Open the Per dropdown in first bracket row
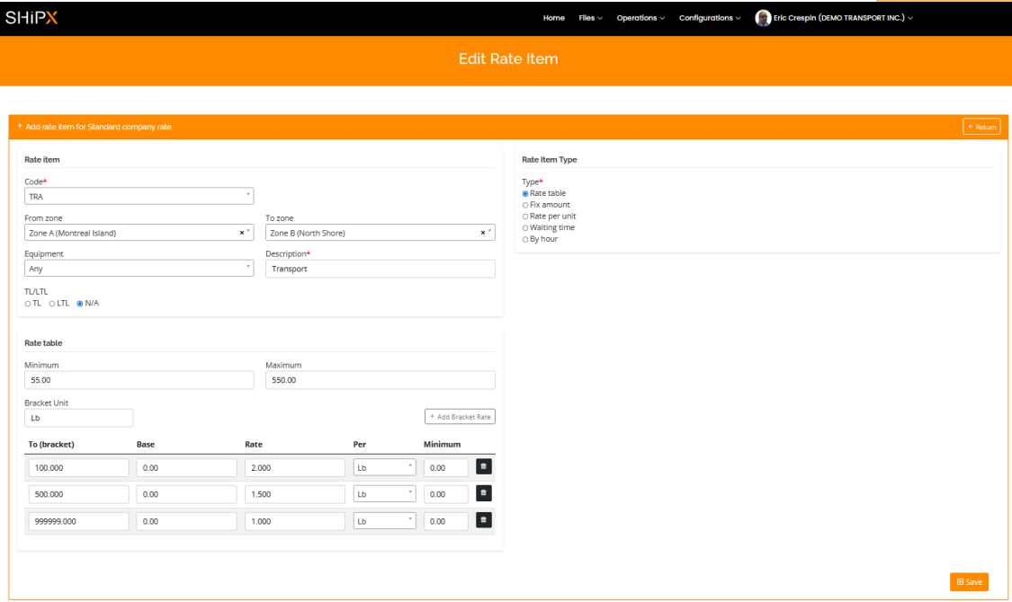The width and height of the screenshot is (1012, 602). (384, 467)
